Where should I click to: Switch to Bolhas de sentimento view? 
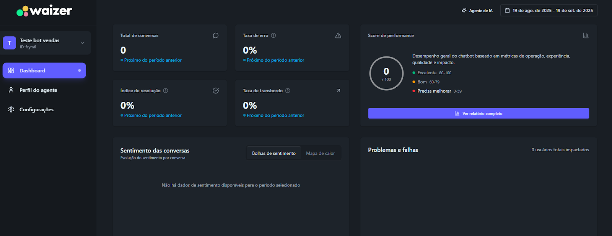[x=273, y=153]
